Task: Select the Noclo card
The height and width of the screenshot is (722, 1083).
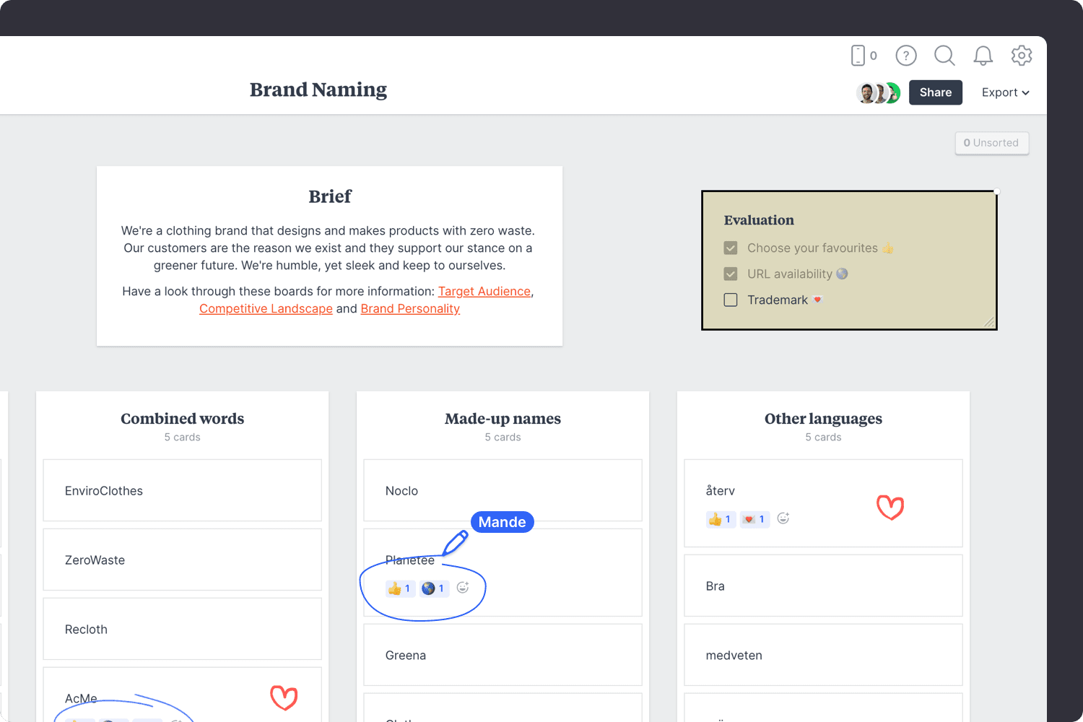Action: 503,490
